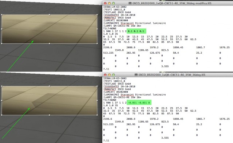Viewport: 233px width, 143px height.
Task: Click underlined 'Starpoint' word in modifica.IES window
Action: coord(127,23)
